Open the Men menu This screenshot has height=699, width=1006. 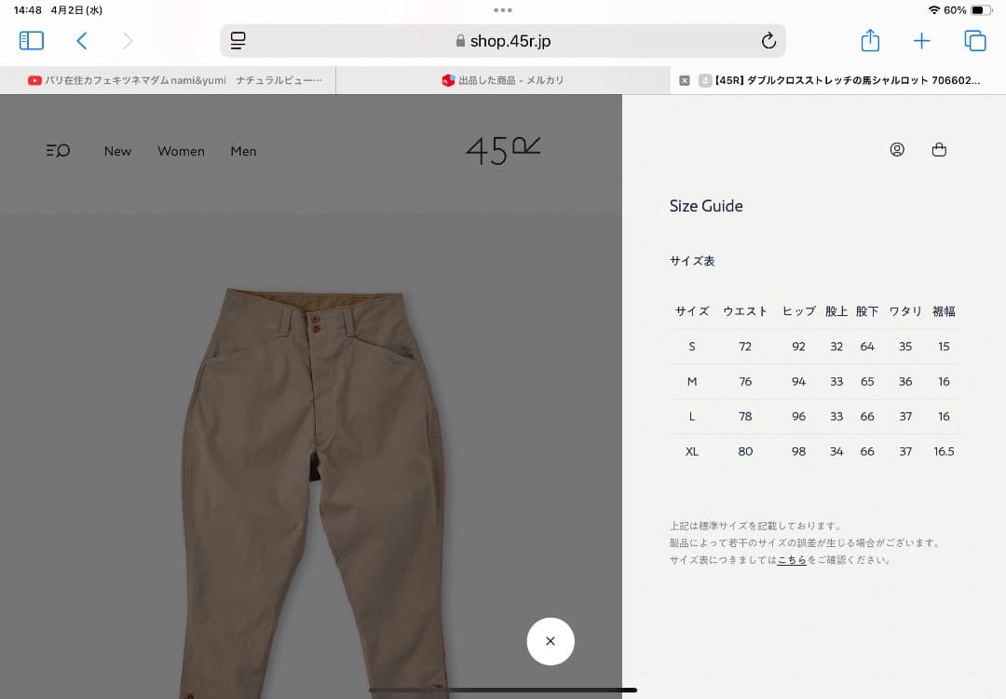pyautogui.click(x=243, y=152)
